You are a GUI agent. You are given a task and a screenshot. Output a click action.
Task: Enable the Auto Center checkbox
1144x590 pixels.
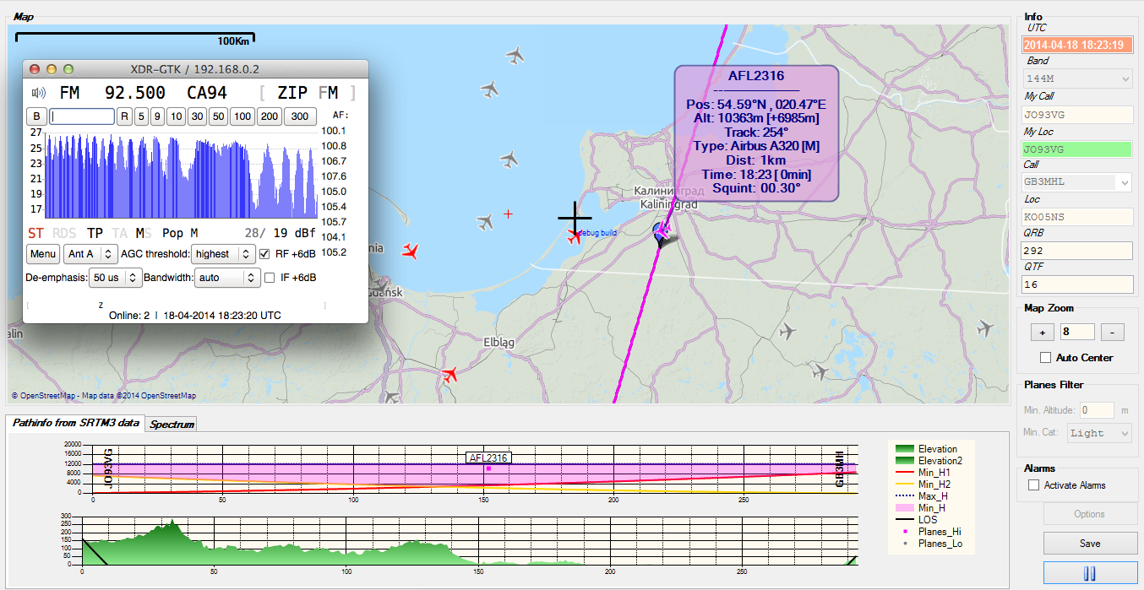pos(1046,358)
